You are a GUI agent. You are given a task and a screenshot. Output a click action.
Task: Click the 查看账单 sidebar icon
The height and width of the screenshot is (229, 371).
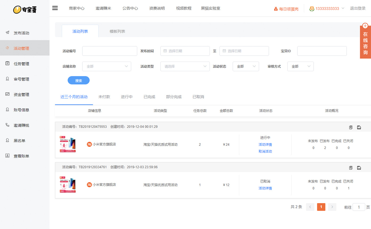(8, 156)
